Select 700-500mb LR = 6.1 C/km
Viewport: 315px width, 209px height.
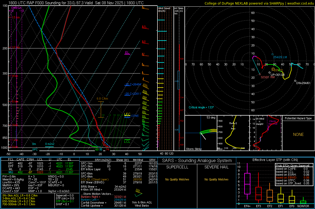pyautogui.click(x=19, y=204)
